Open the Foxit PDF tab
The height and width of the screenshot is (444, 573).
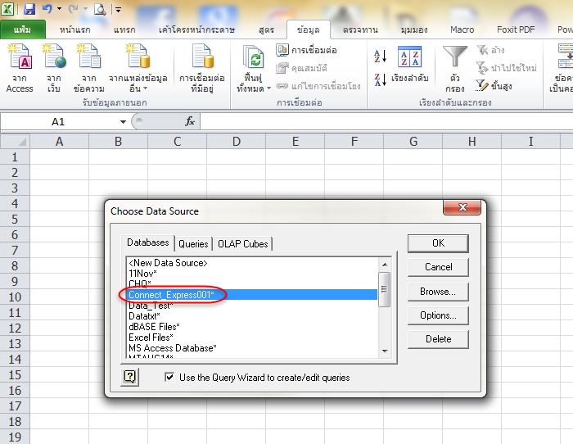click(x=516, y=29)
